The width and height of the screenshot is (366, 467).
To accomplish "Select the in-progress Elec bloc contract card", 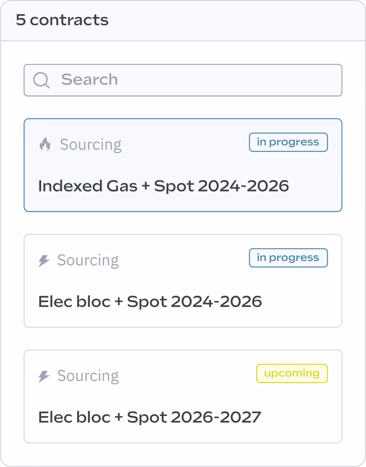I will click(x=183, y=281).
